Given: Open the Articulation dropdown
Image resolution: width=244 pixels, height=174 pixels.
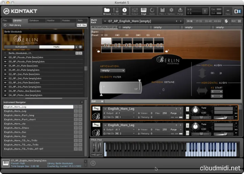Looking at the screenshot, I should click(113, 71).
